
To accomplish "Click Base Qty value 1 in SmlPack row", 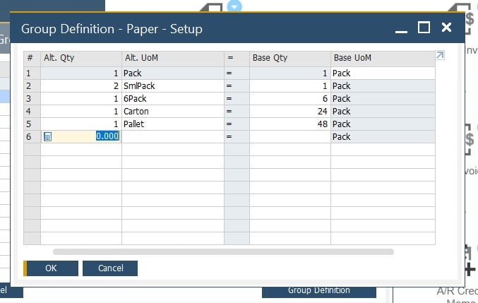I will (x=290, y=86).
